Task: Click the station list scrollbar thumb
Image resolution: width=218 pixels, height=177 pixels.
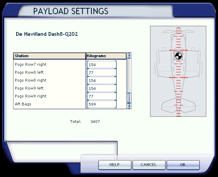Action: (129, 97)
